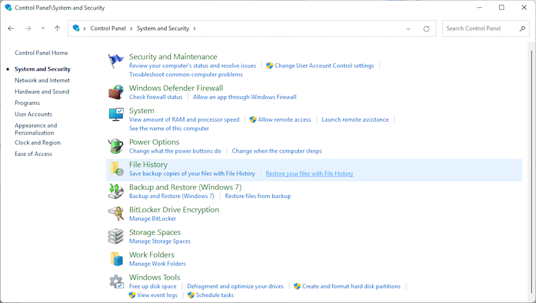Select System and Security in sidebar

pyautogui.click(x=42, y=69)
